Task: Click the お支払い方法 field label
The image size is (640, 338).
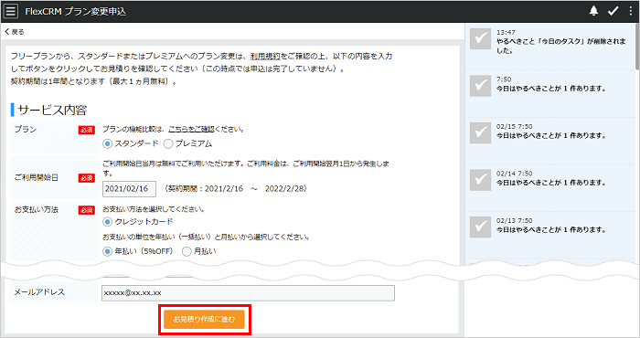Action: 36,209
